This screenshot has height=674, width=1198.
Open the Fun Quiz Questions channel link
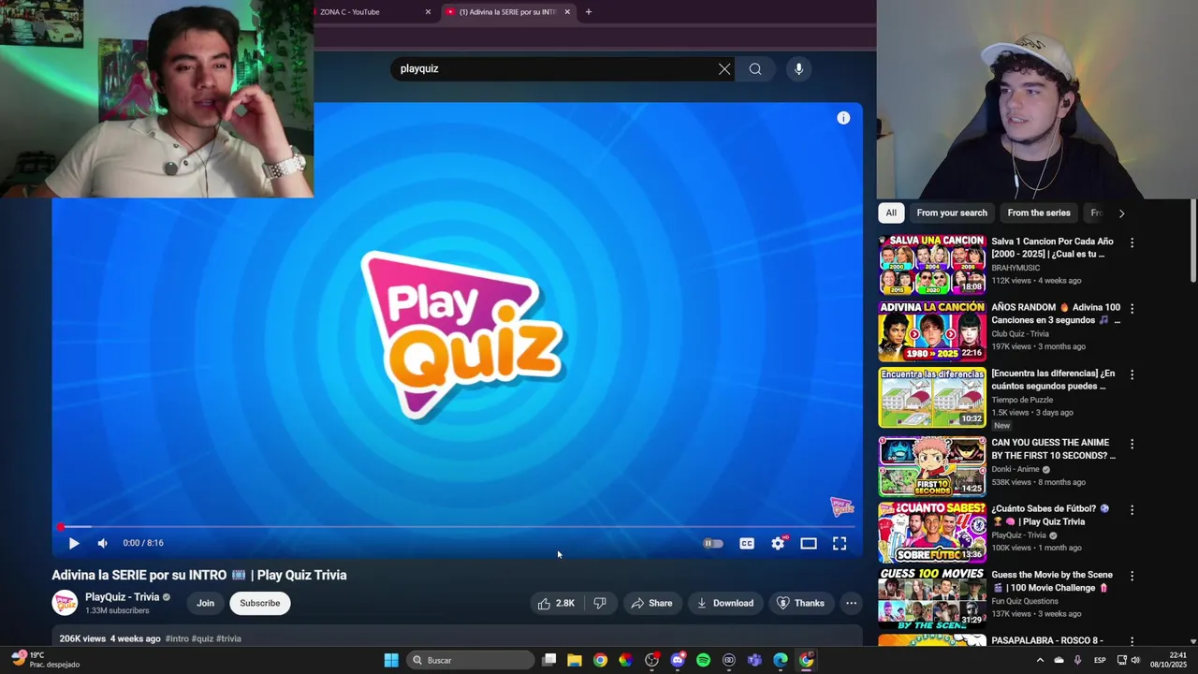pos(1025,601)
